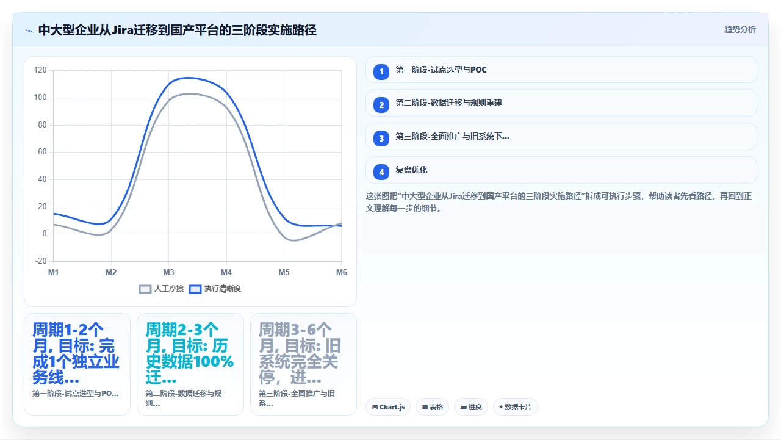781x440 pixels.
Task: Click the M1 x-axis label
Action: [x=54, y=272]
